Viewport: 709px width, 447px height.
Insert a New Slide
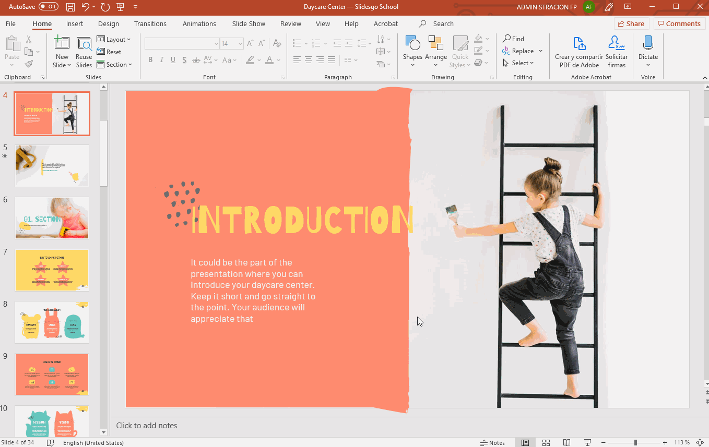[62, 47]
